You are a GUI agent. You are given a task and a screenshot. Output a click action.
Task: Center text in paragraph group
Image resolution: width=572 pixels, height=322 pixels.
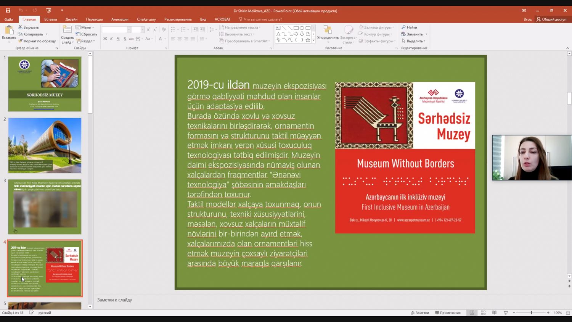pos(179,39)
